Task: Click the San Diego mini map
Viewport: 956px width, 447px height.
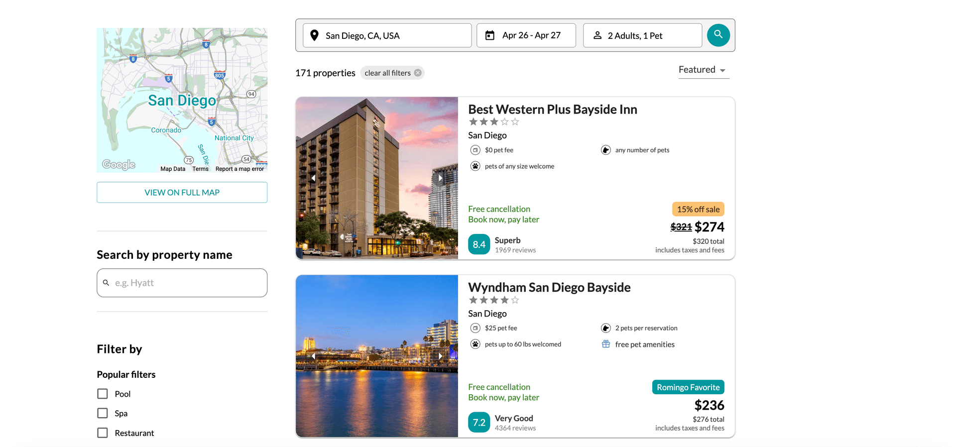Action: (182, 100)
